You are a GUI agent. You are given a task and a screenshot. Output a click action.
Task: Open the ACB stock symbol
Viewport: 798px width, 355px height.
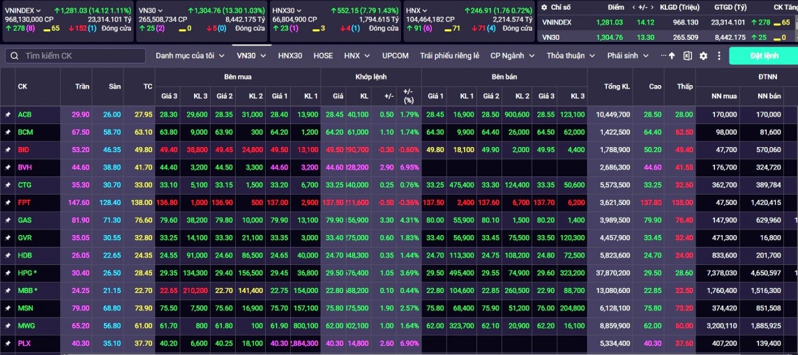pos(24,115)
